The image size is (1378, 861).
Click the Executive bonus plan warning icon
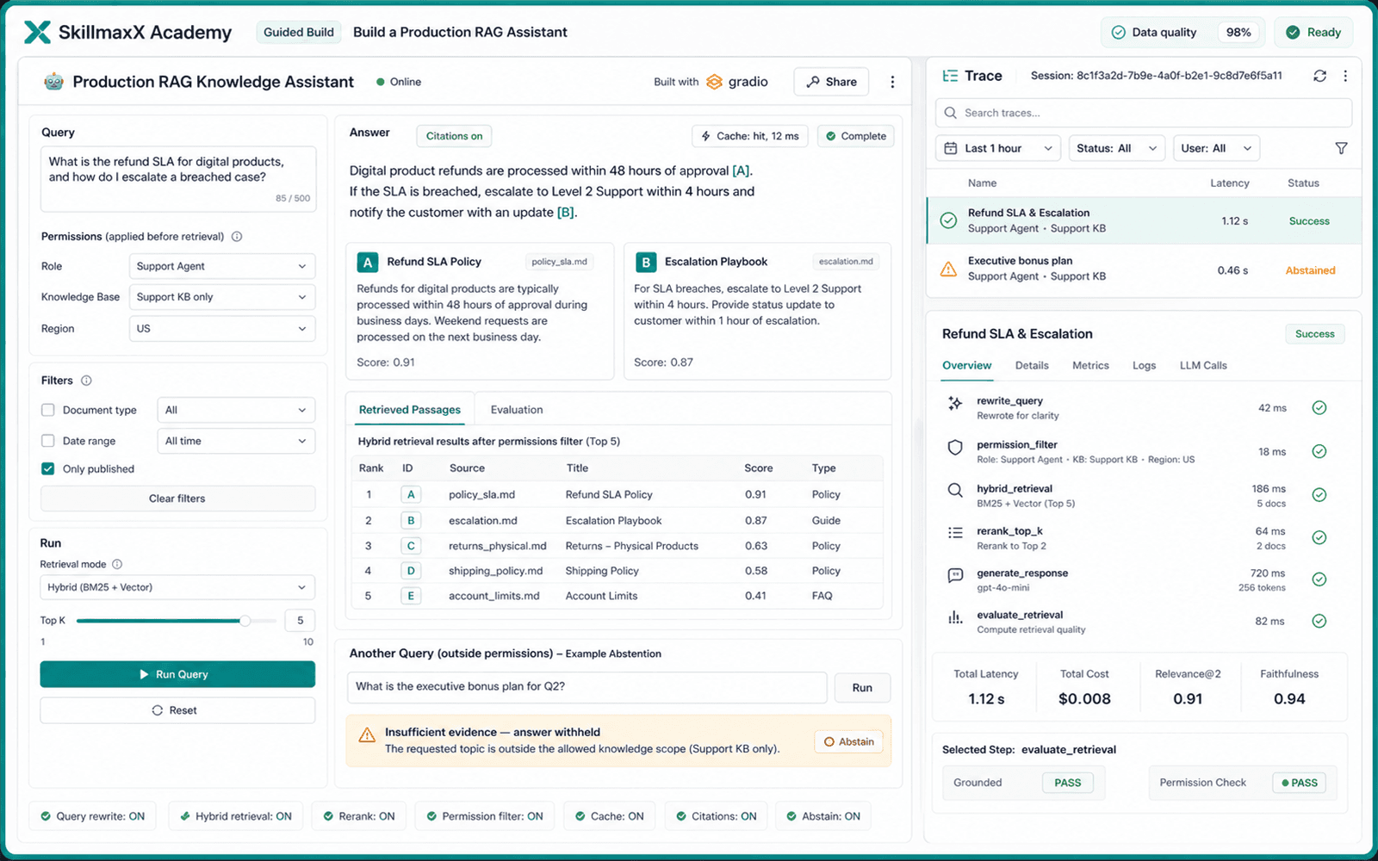point(948,269)
